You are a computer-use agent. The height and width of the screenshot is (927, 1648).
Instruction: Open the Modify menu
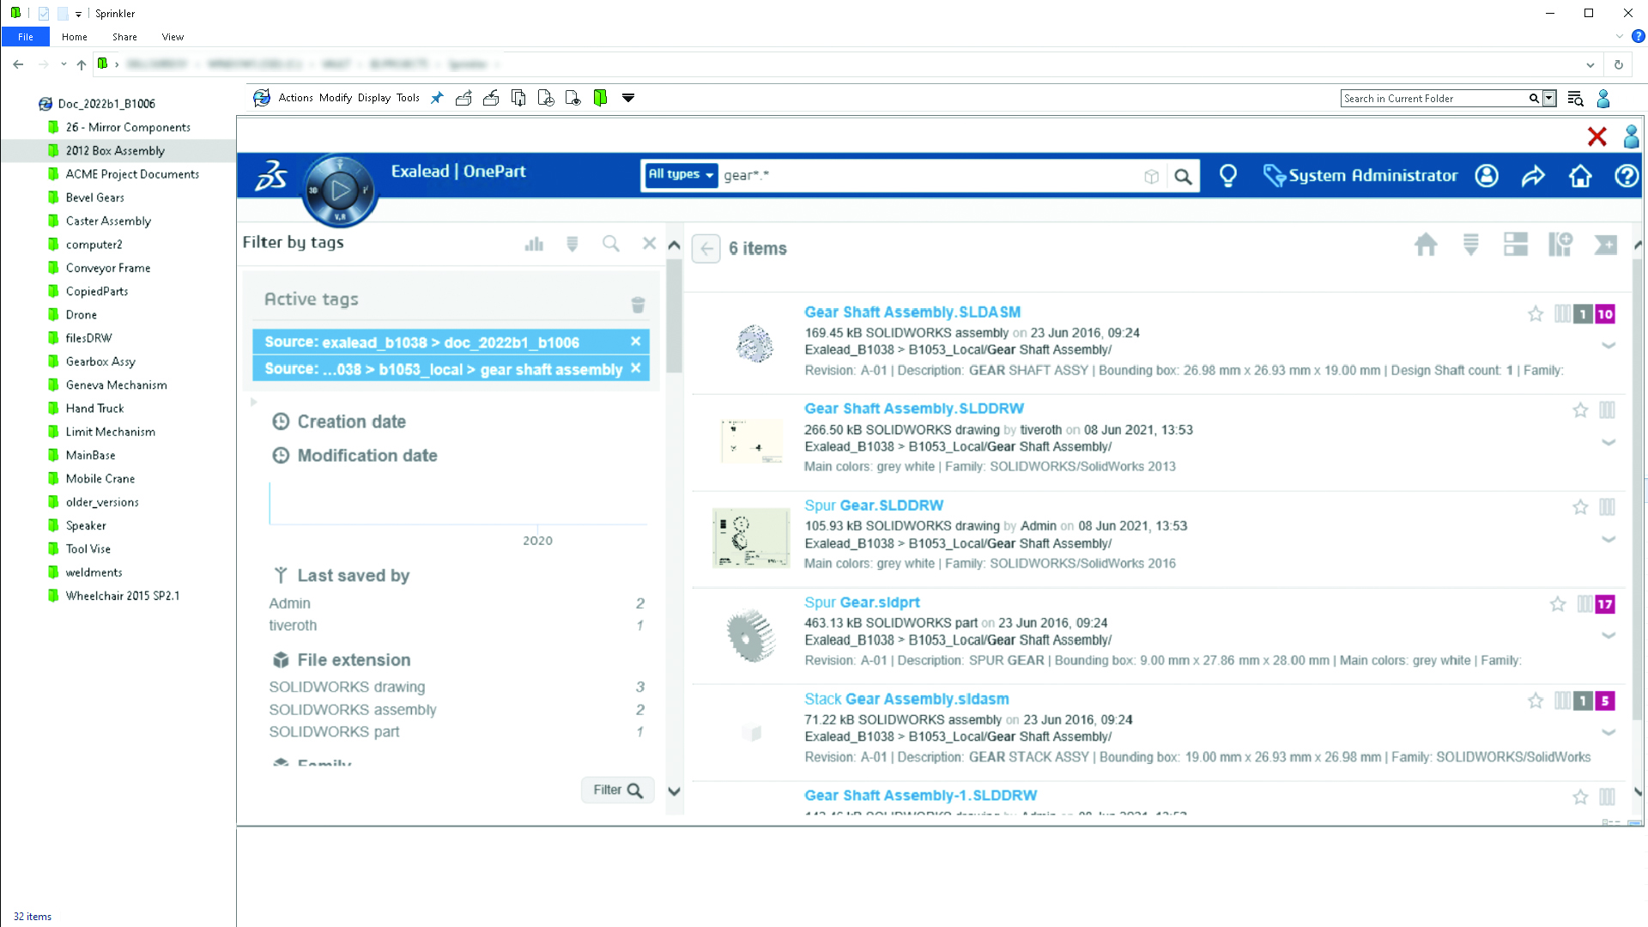335,98
